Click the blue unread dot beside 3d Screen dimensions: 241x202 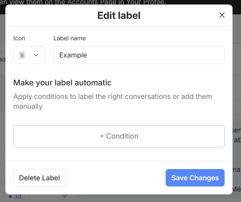coord(10,196)
